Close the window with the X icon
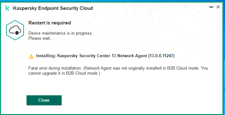 tap(218, 7)
